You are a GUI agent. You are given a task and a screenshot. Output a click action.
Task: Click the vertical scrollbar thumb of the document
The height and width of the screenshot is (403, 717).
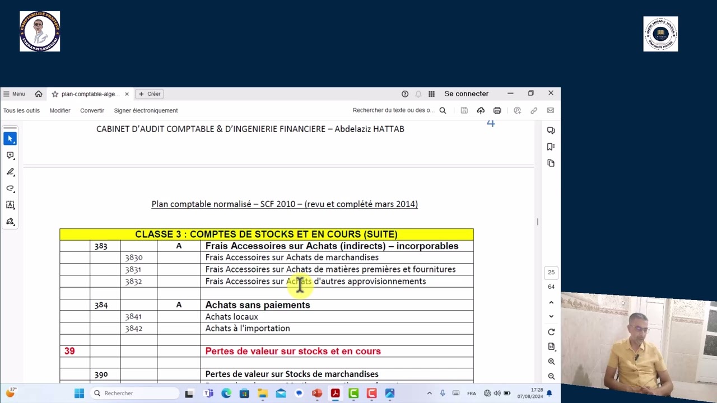click(537, 222)
